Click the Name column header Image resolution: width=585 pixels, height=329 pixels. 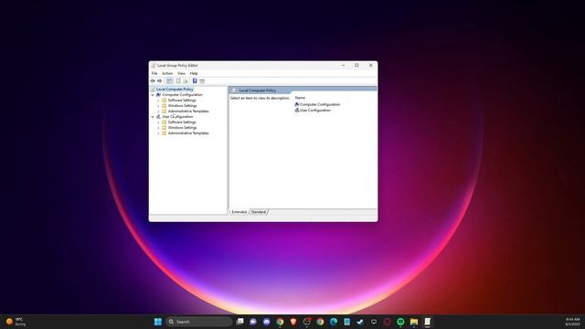(x=300, y=98)
